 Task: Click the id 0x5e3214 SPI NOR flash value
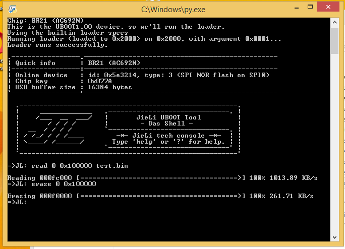pyautogui.click(x=179, y=75)
